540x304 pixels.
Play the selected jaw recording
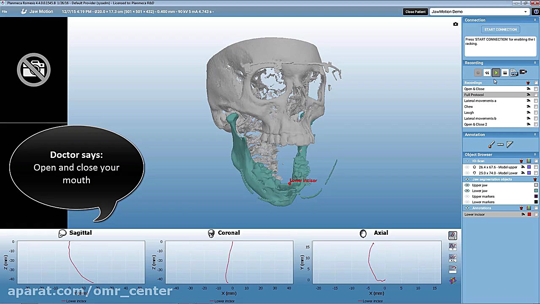(496, 73)
